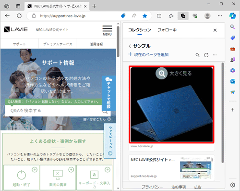Image resolution: width=240 pixels, height=191 pixels.
Task: Open the sidebar Microsoft 365 icon
Action: coord(233,70)
